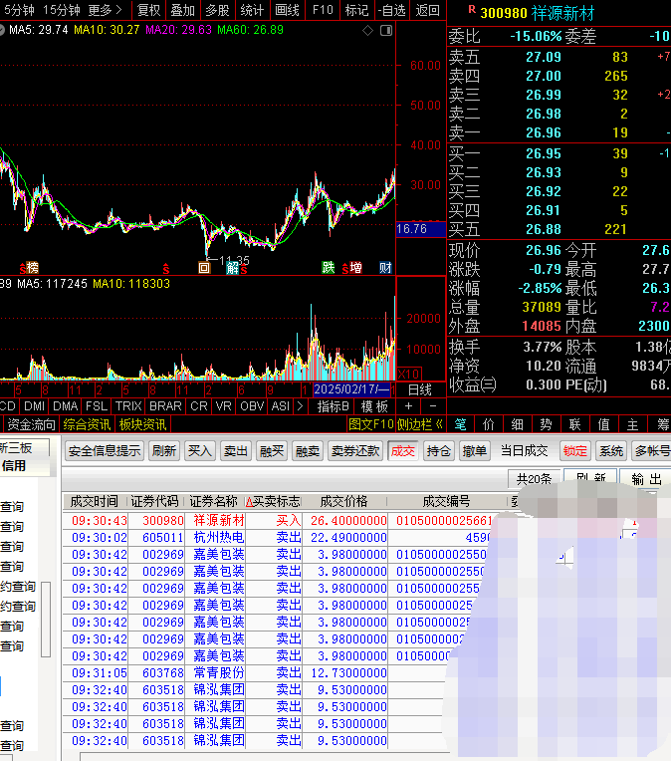Switch to the BRAR indicator tab

coord(165,405)
